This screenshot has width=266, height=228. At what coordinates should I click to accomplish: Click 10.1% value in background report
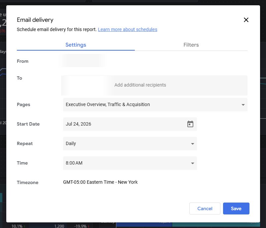point(17,226)
